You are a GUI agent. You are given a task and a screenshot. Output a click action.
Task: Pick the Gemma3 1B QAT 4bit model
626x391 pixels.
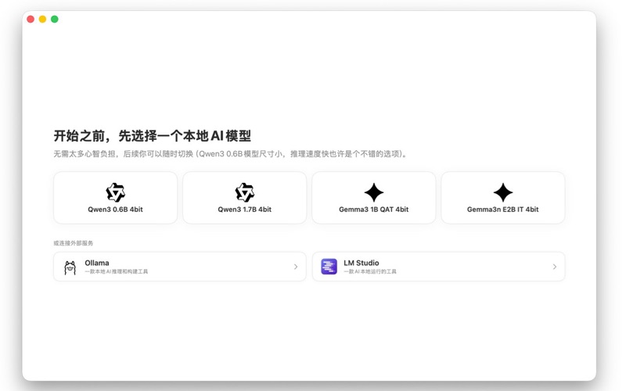pyautogui.click(x=374, y=198)
